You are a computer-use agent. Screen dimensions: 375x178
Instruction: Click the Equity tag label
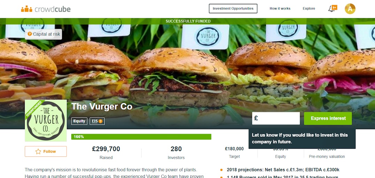click(79, 121)
